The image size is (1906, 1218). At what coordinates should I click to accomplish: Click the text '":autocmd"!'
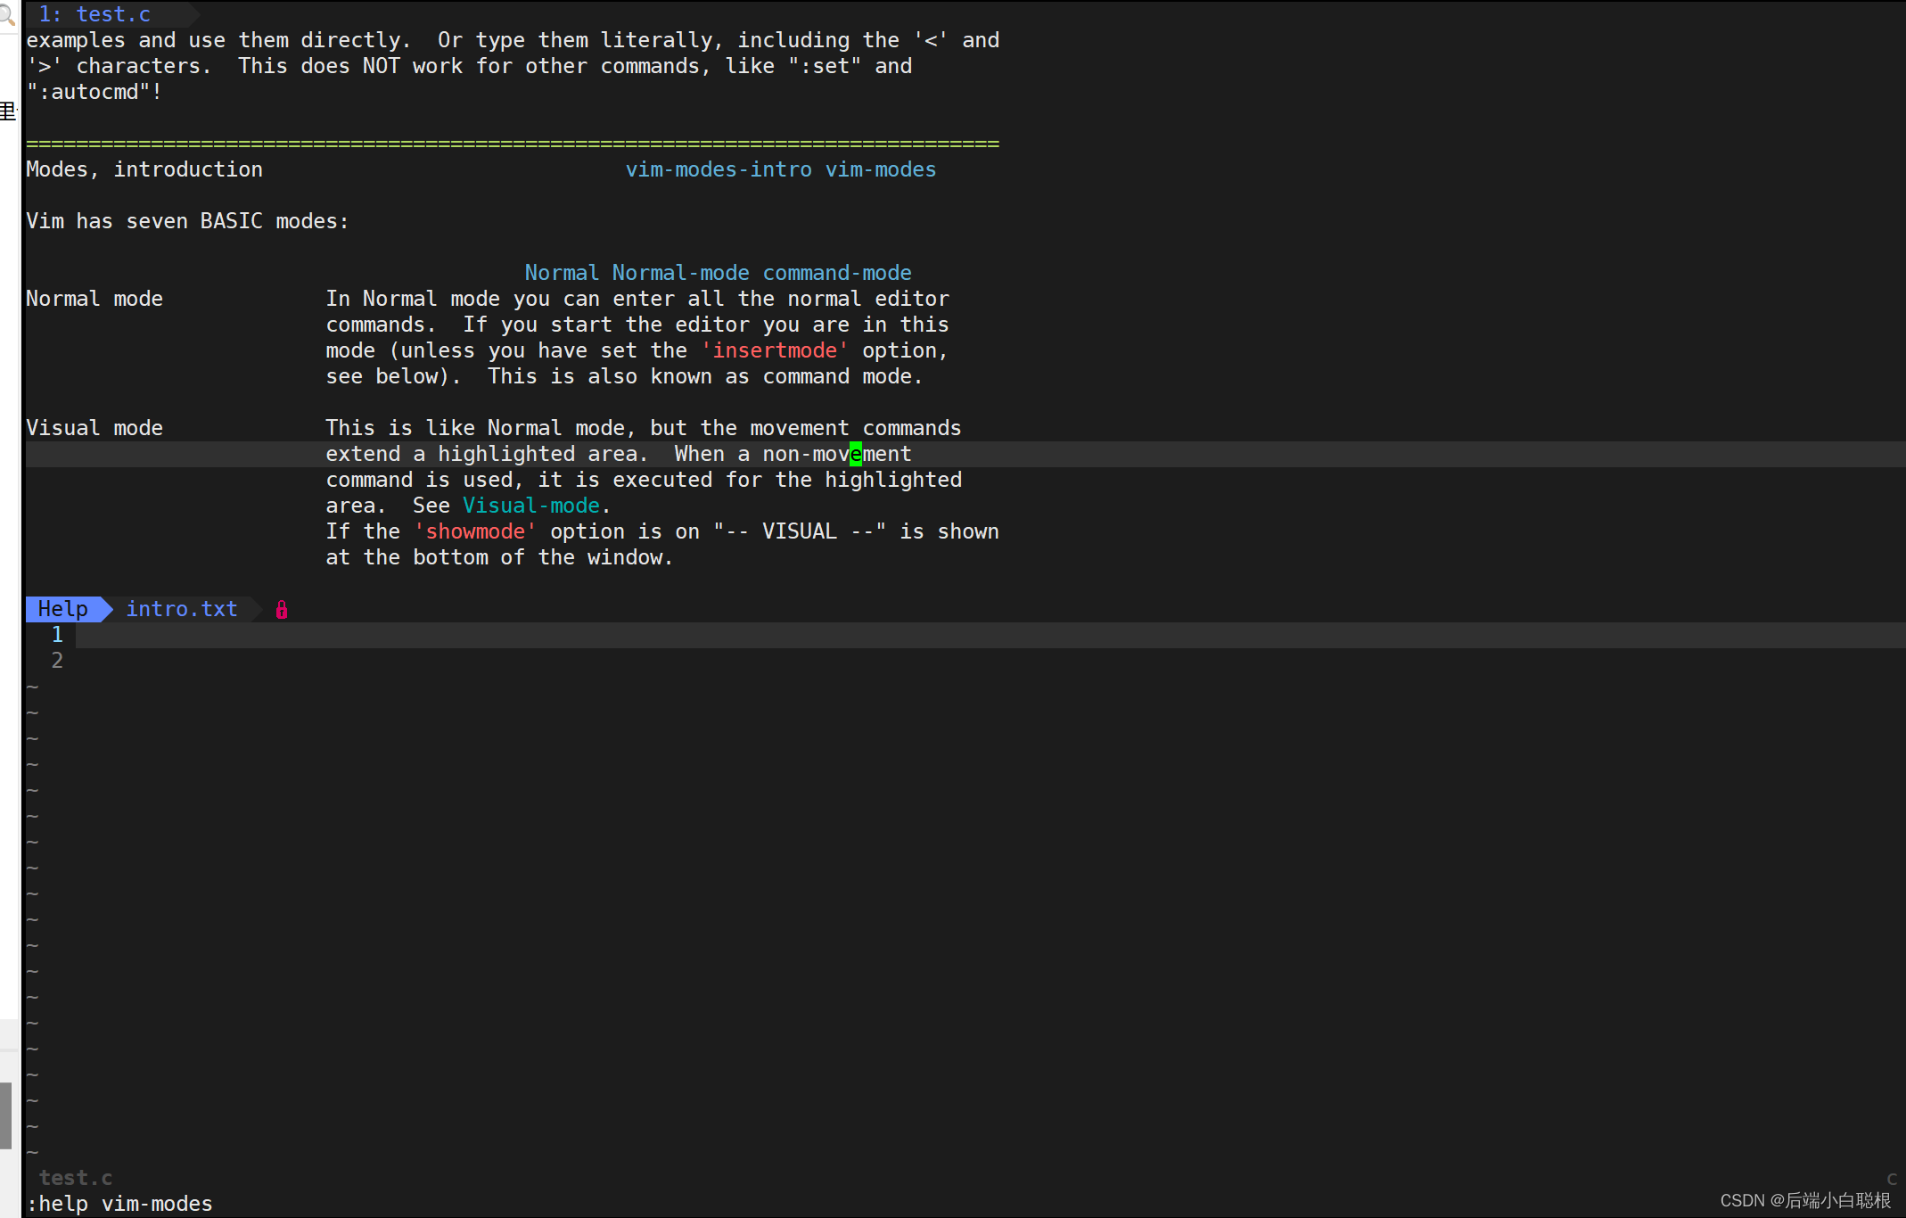[x=94, y=92]
